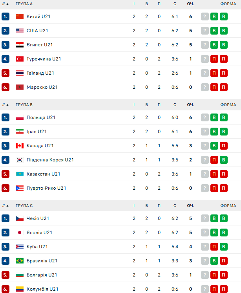Click the gray ? form badge for Іран U21
The height and width of the screenshot is (293, 241).
[x=205, y=132]
